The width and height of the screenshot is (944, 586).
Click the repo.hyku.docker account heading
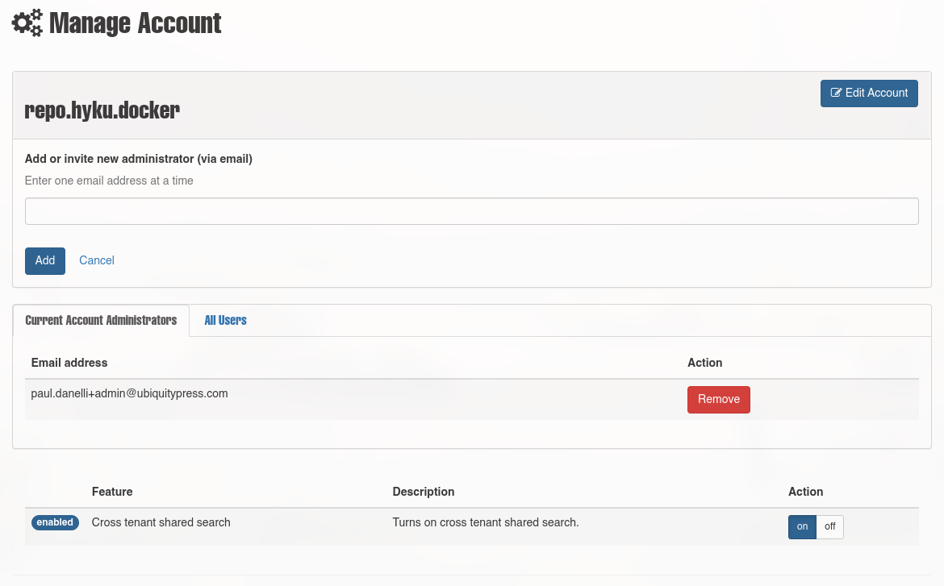click(102, 110)
